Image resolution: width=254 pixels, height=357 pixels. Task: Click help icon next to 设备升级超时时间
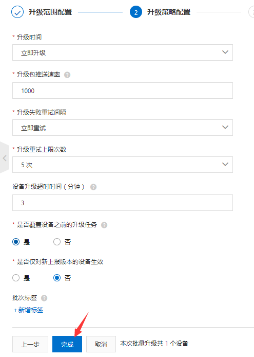(93, 187)
